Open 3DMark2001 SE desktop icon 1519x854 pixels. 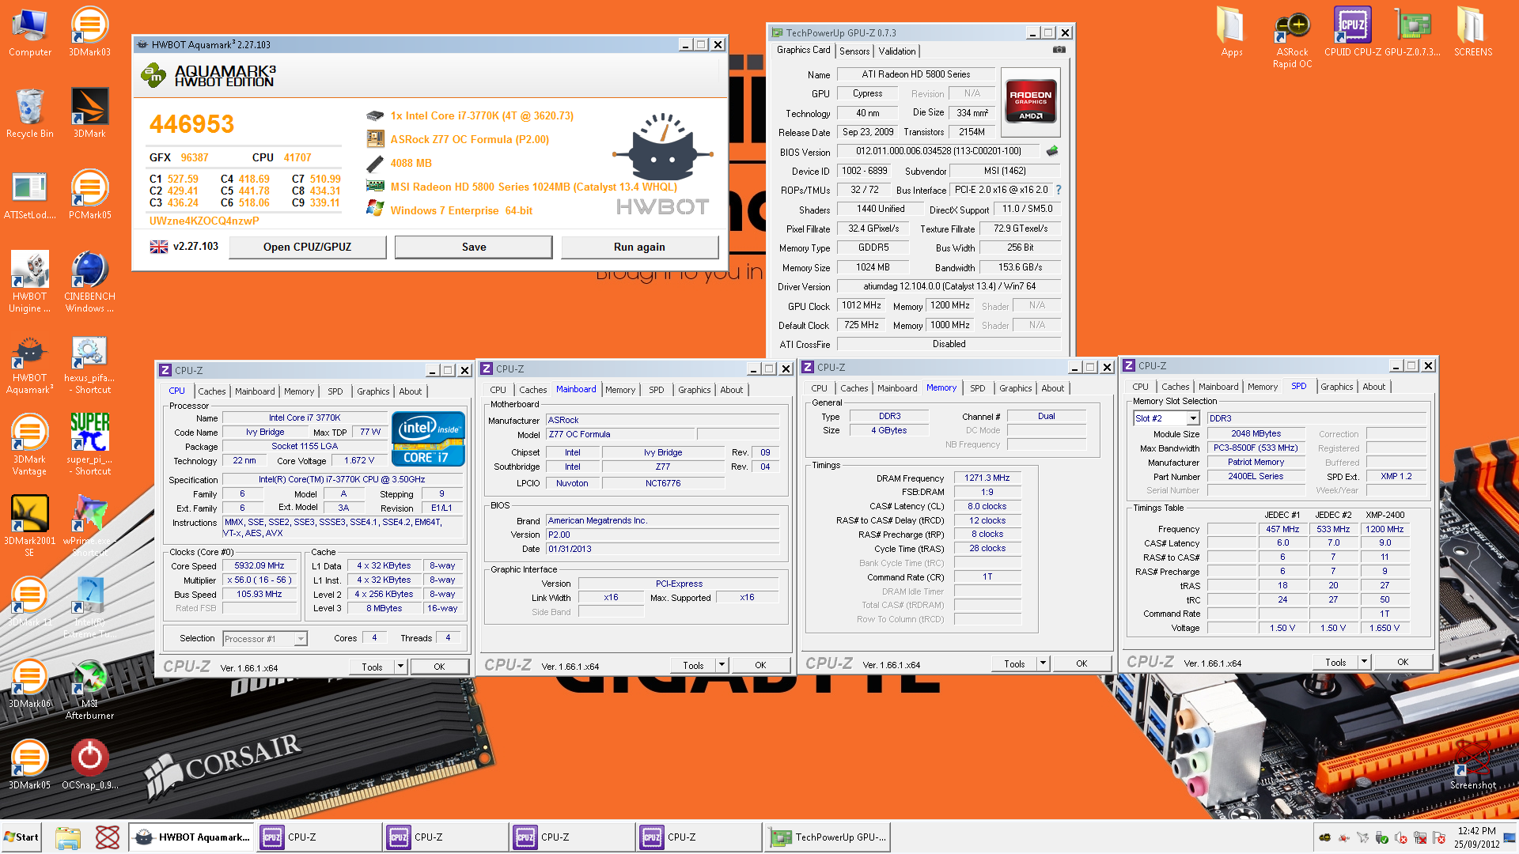point(29,526)
